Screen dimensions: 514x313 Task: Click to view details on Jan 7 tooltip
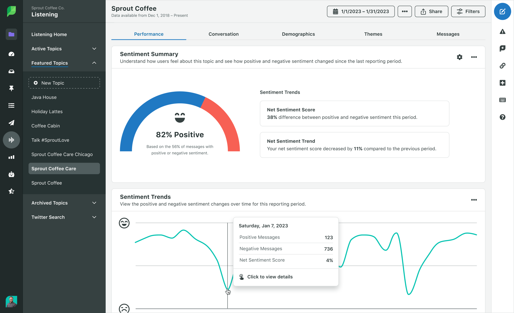click(270, 277)
